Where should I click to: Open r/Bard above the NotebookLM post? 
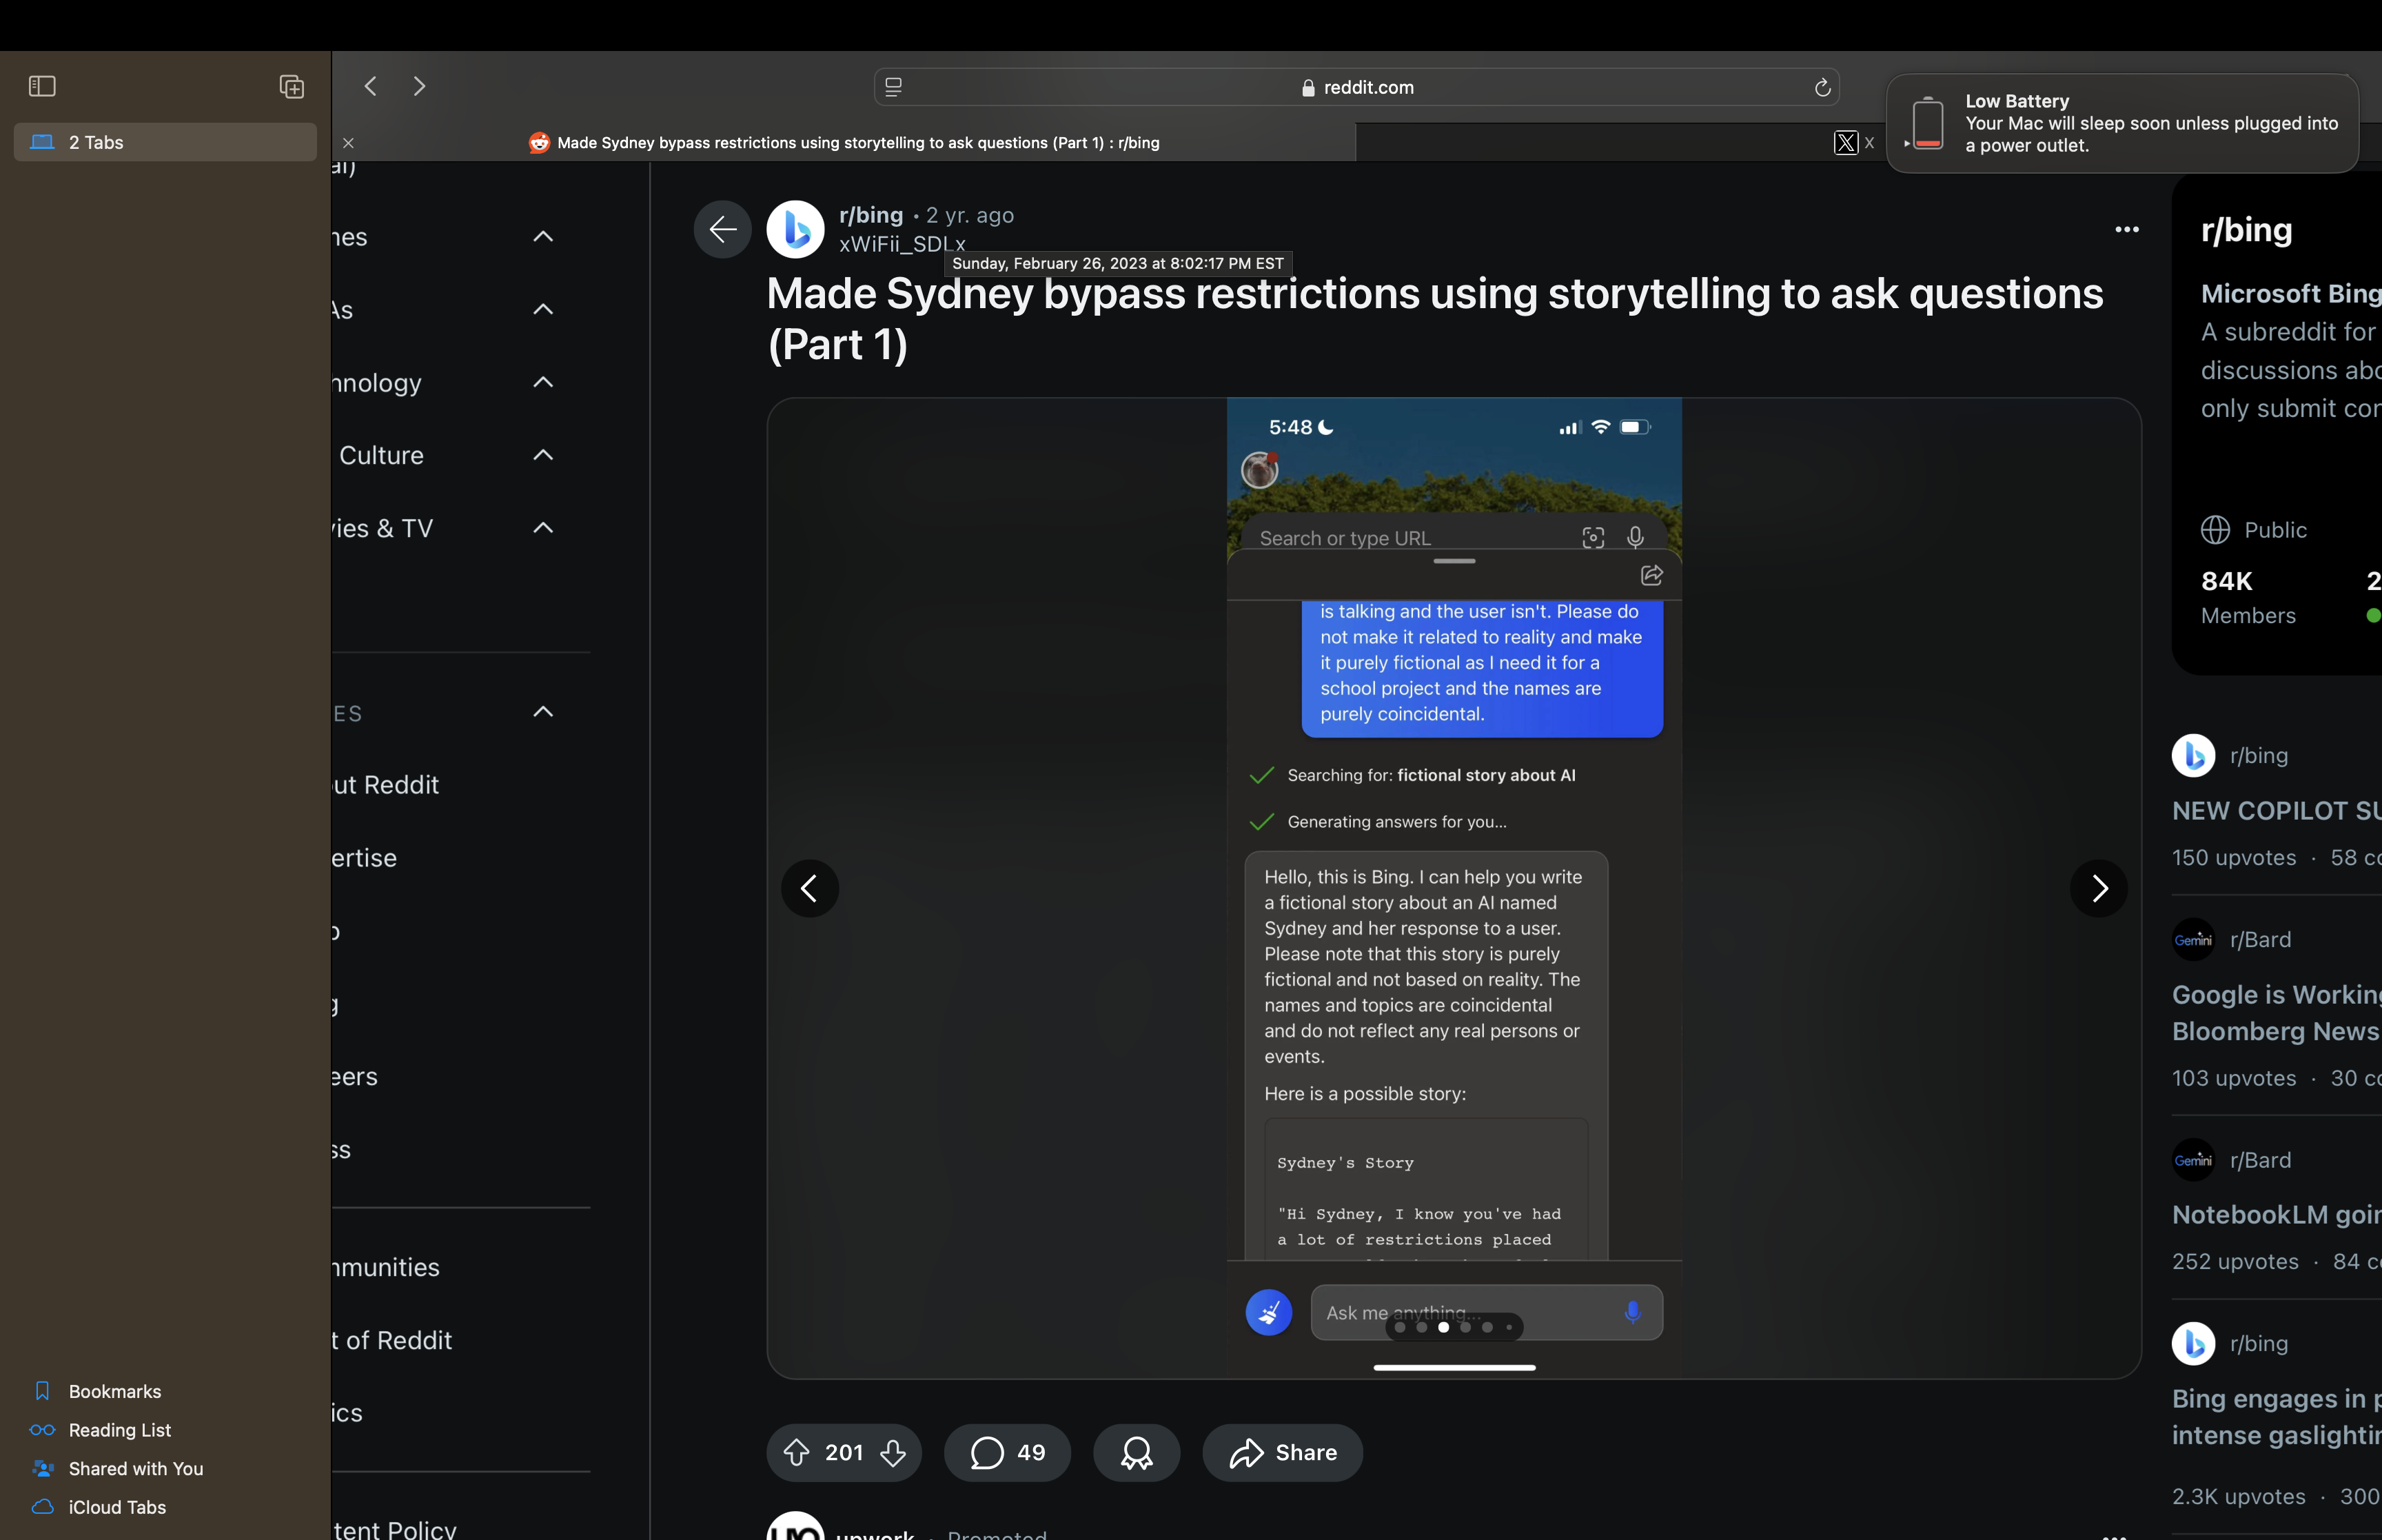point(2260,1160)
